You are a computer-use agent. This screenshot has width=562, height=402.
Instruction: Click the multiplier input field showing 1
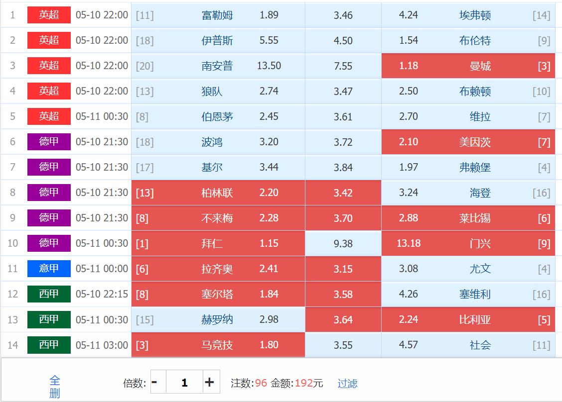tap(184, 382)
